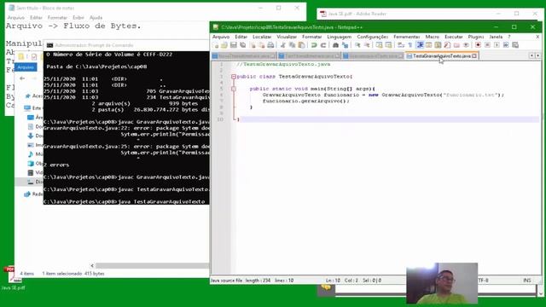This screenshot has height=307, width=546.
Task: Click the Undo arrow in Notepad++ toolbar
Action: tap(314, 45)
